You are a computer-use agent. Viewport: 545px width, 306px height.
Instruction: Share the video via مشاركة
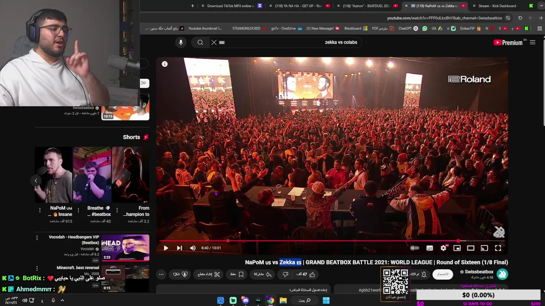(263, 275)
